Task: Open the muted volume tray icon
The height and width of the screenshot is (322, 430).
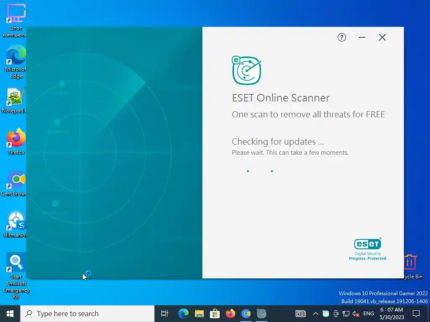Action: 356,314
